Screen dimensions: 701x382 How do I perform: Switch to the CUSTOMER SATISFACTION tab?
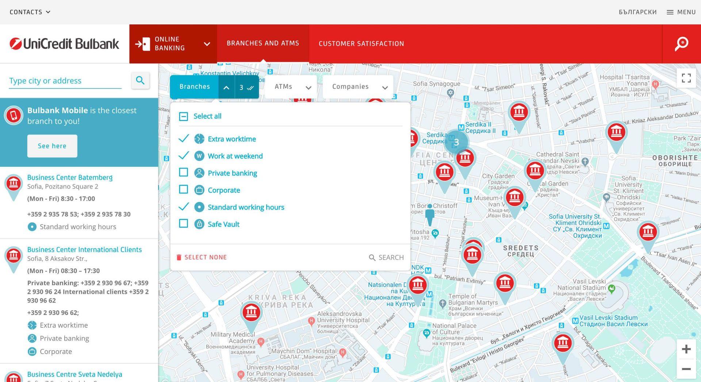[361, 44]
